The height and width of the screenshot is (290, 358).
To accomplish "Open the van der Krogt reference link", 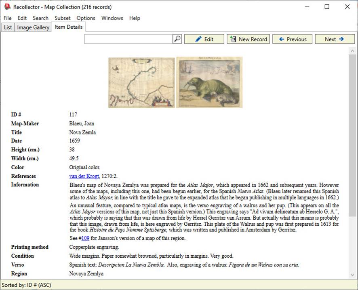I will (x=83, y=176).
